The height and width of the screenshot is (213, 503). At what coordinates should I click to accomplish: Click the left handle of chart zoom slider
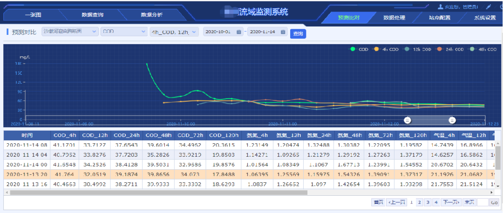[x=407, y=120]
